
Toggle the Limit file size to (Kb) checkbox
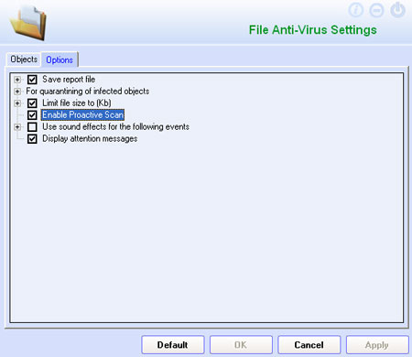tap(32, 103)
